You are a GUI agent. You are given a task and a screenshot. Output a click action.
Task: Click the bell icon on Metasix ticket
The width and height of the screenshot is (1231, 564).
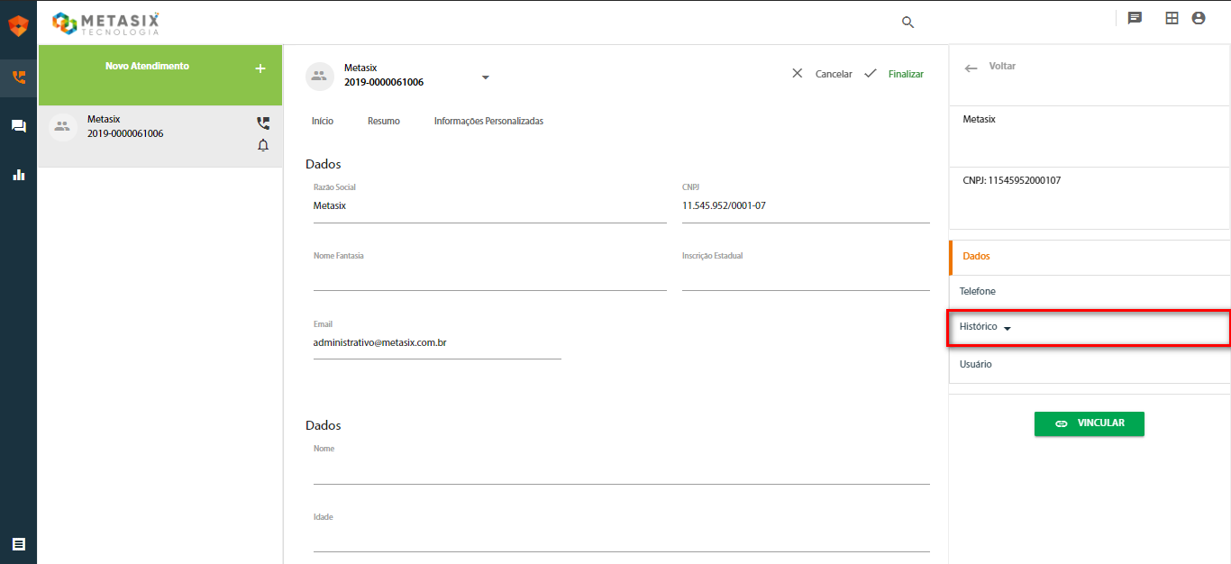pos(263,145)
